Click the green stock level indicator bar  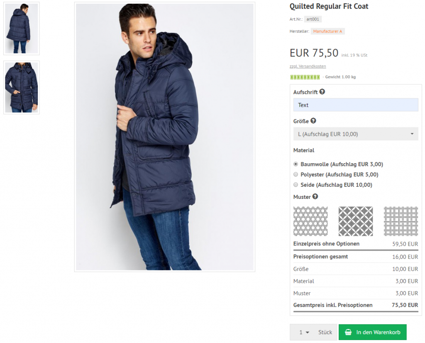305,77
